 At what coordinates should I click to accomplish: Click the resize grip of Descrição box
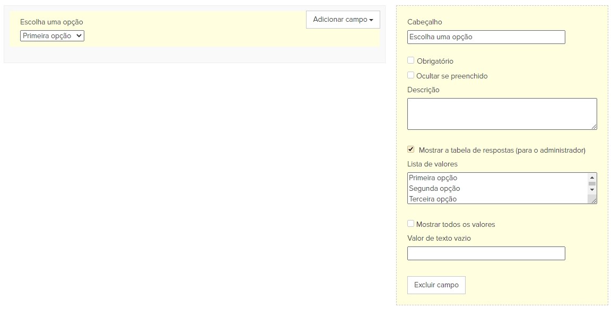click(593, 126)
